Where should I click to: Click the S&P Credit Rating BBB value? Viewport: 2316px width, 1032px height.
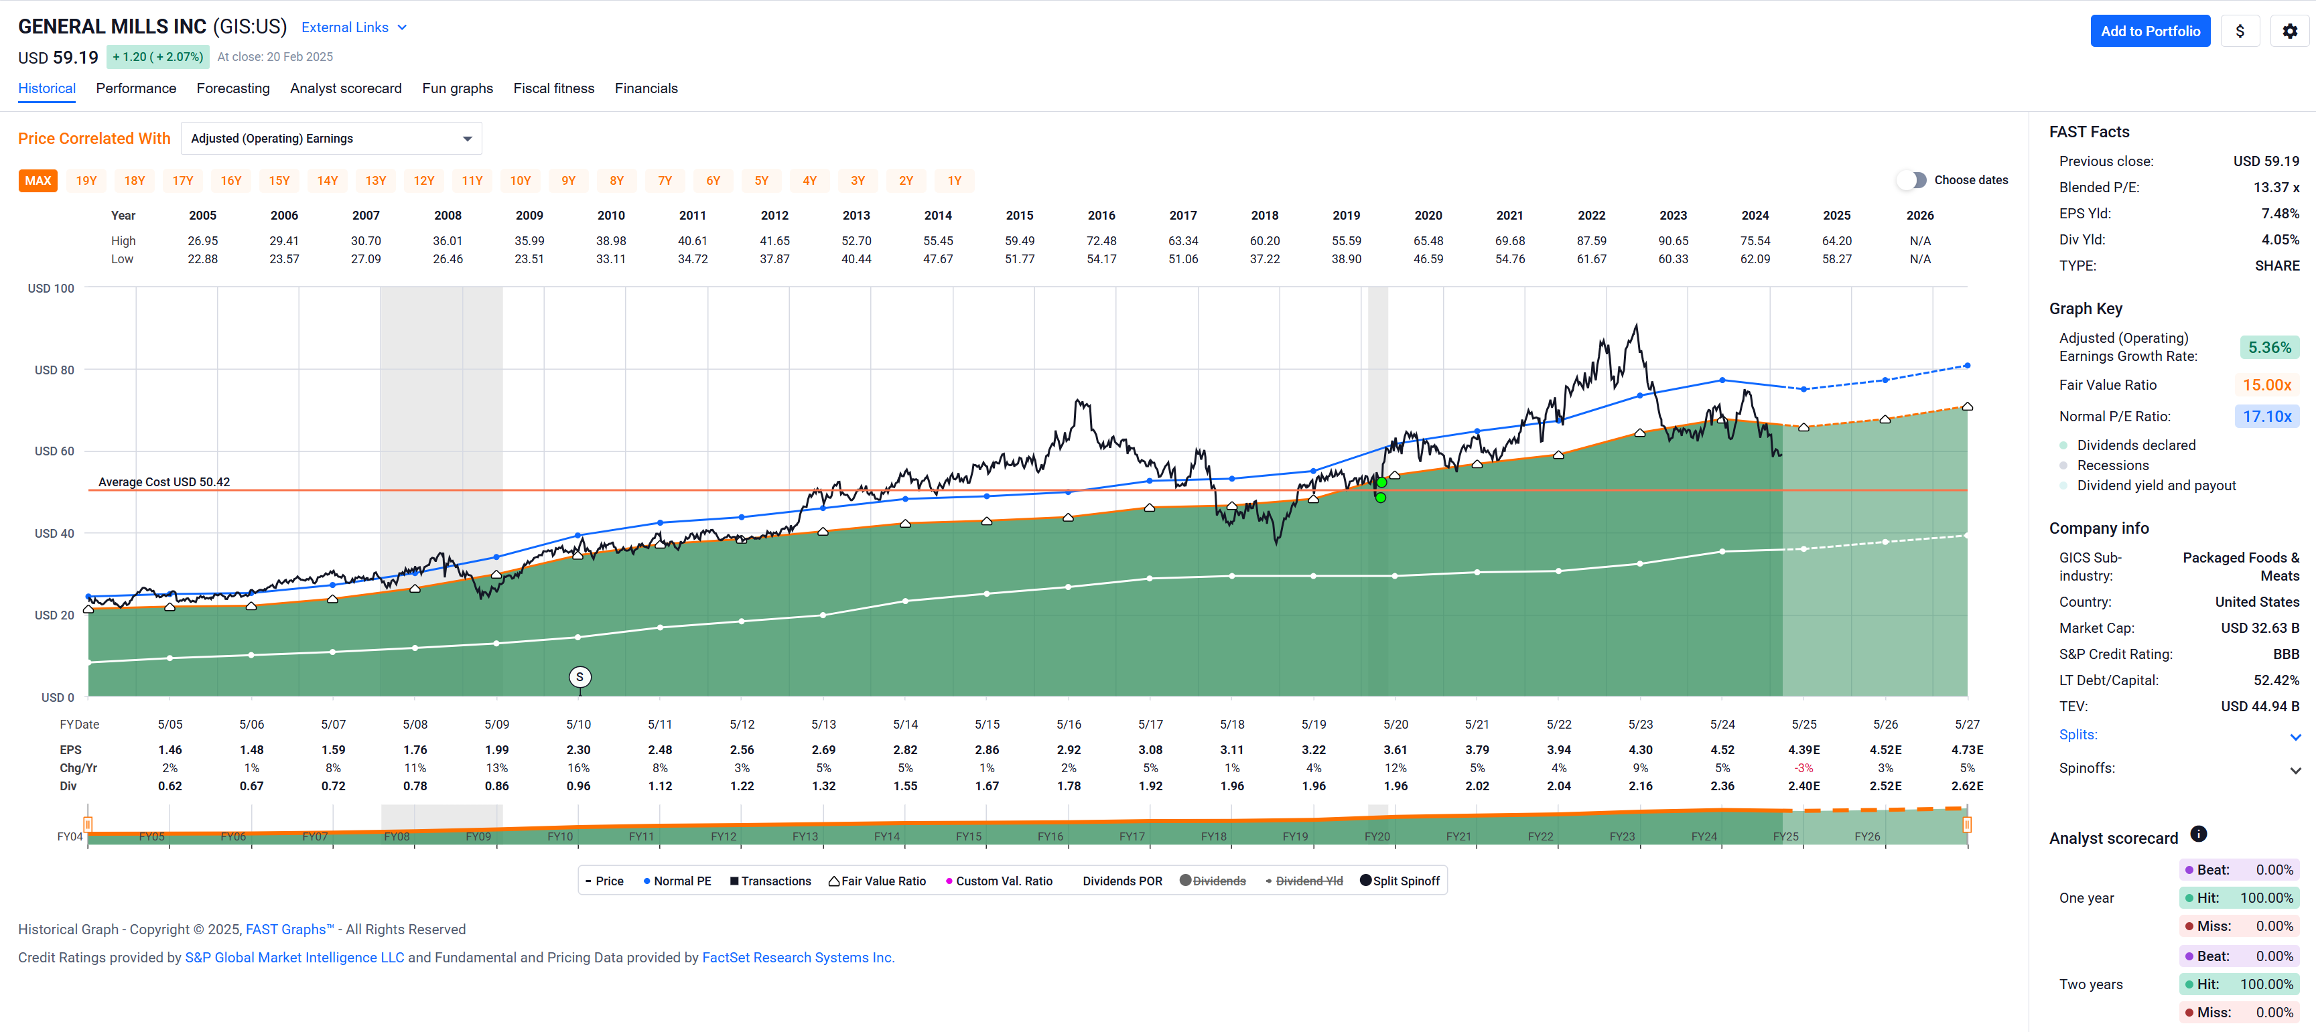[x=2285, y=654]
